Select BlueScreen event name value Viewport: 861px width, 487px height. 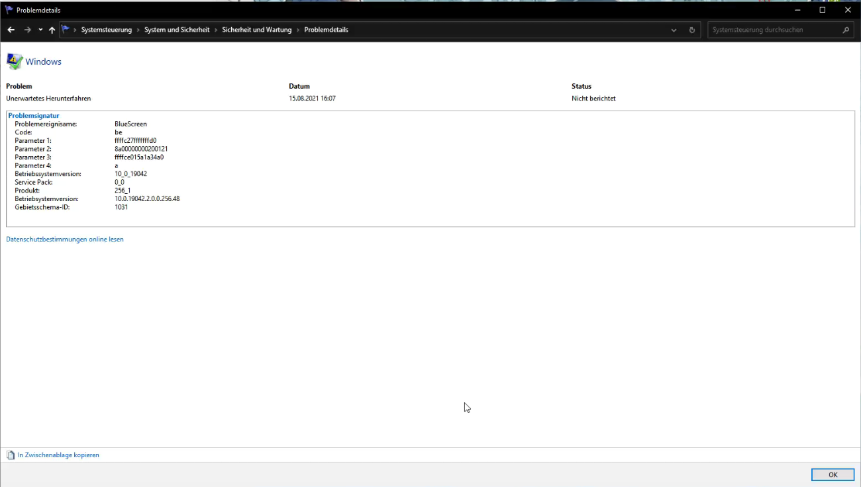(x=130, y=124)
